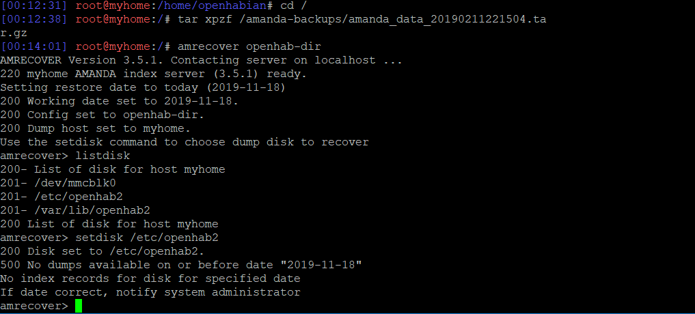Click the notify system administrator line
The image size is (695, 314).
pos(150,292)
